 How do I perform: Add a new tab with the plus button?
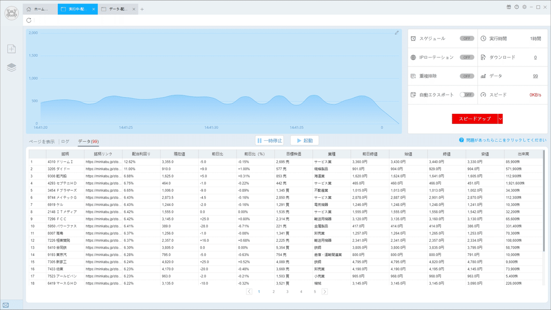tap(142, 9)
